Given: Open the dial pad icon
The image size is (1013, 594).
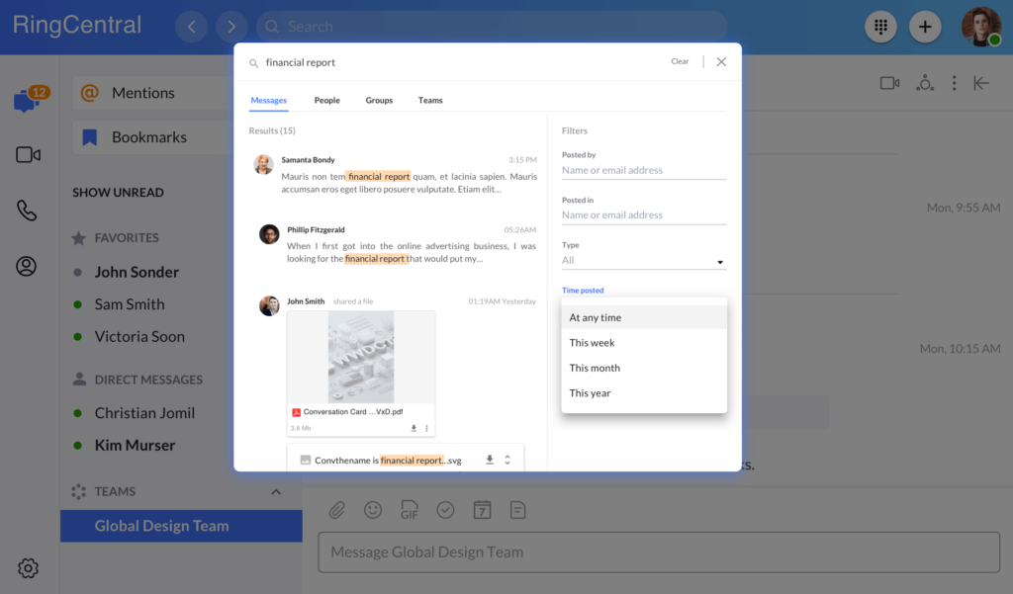Looking at the screenshot, I should pyautogui.click(x=880, y=27).
